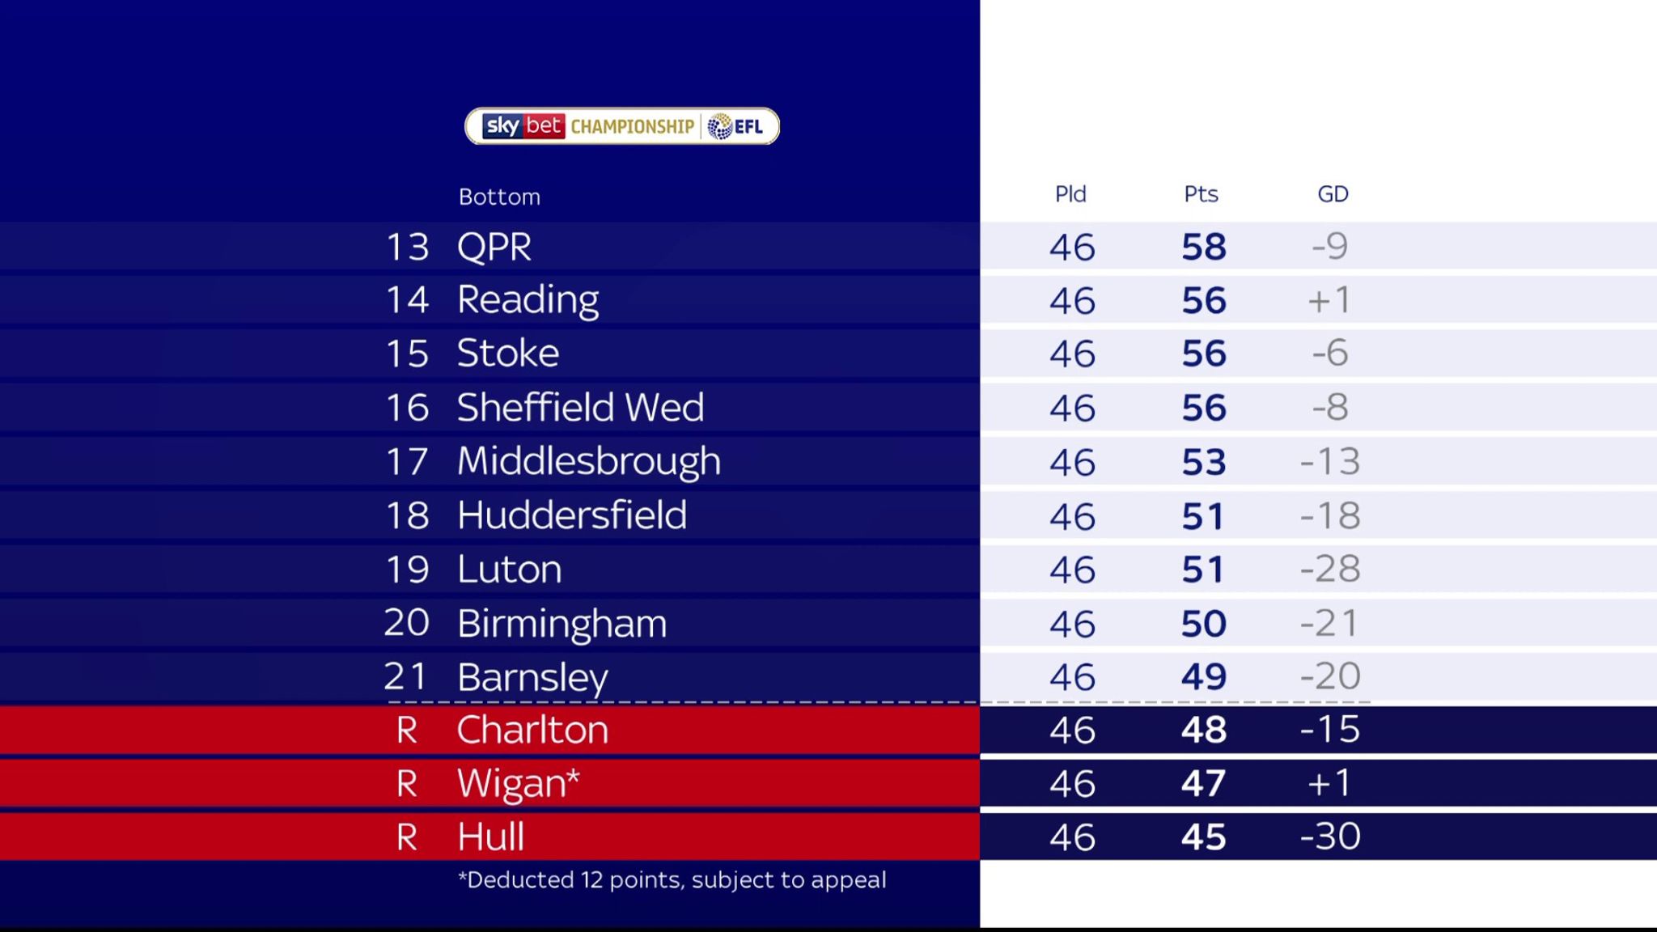1657x932 pixels.
Task: Click the Luton team name
Action: tap(509, 569)
